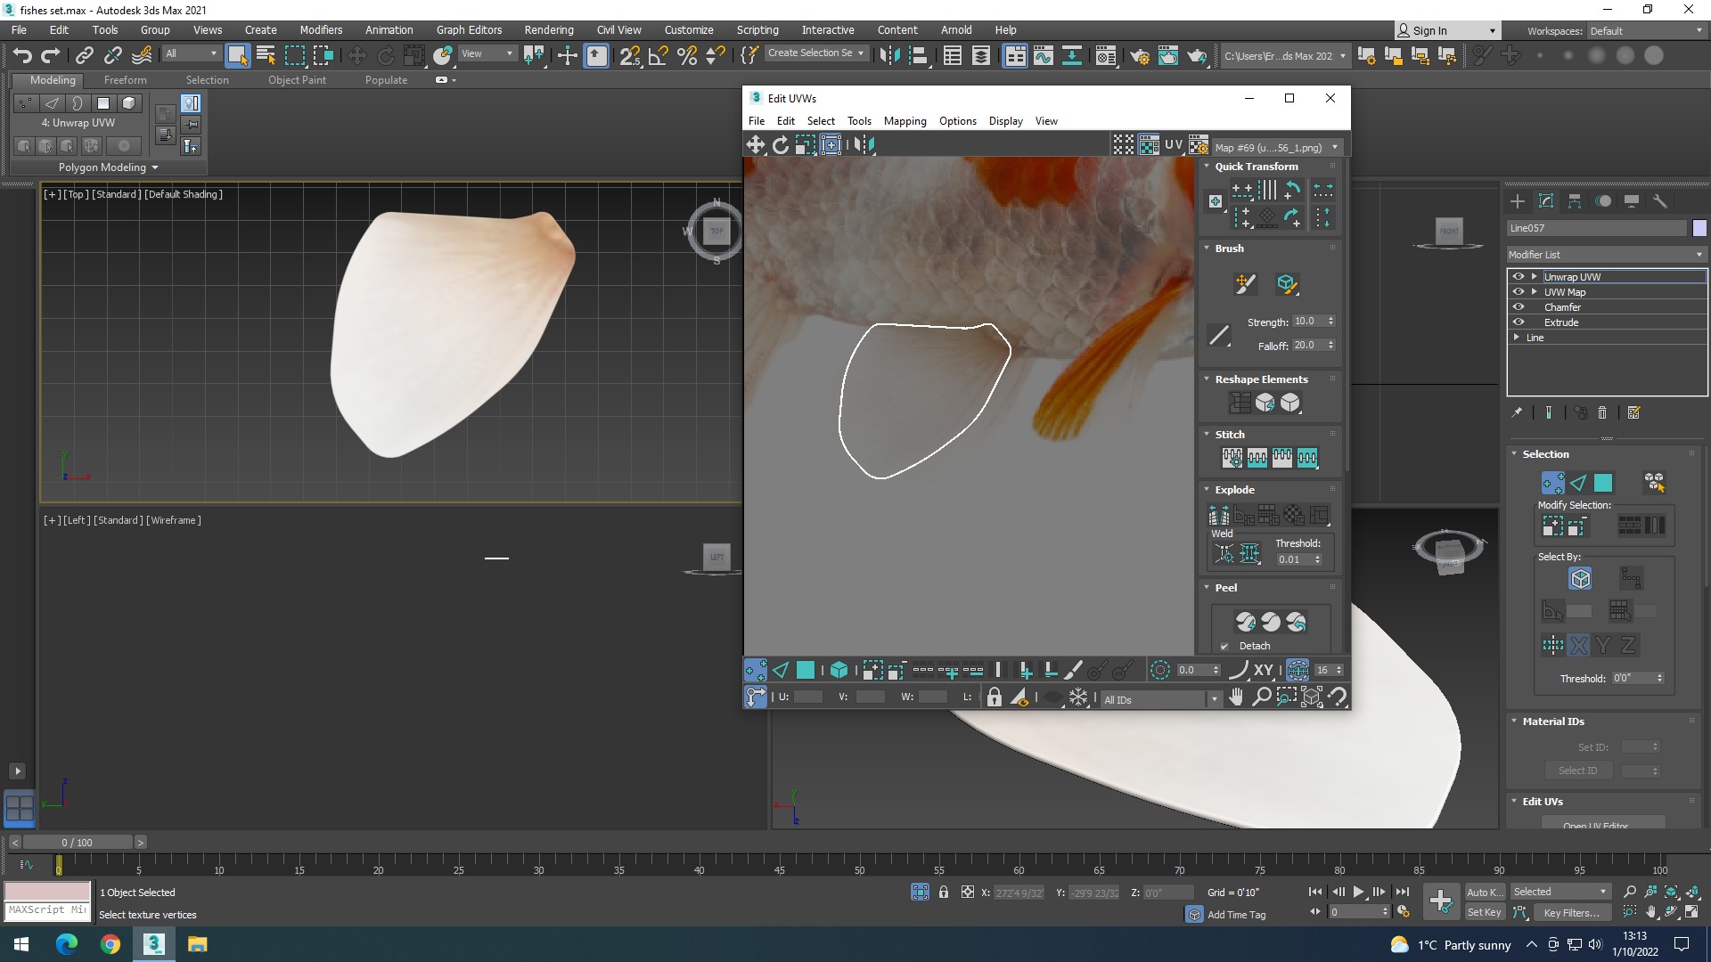Click Mirror tool in Edit UVWs toolbar
1711x962 pixels.
pos(864,144)
